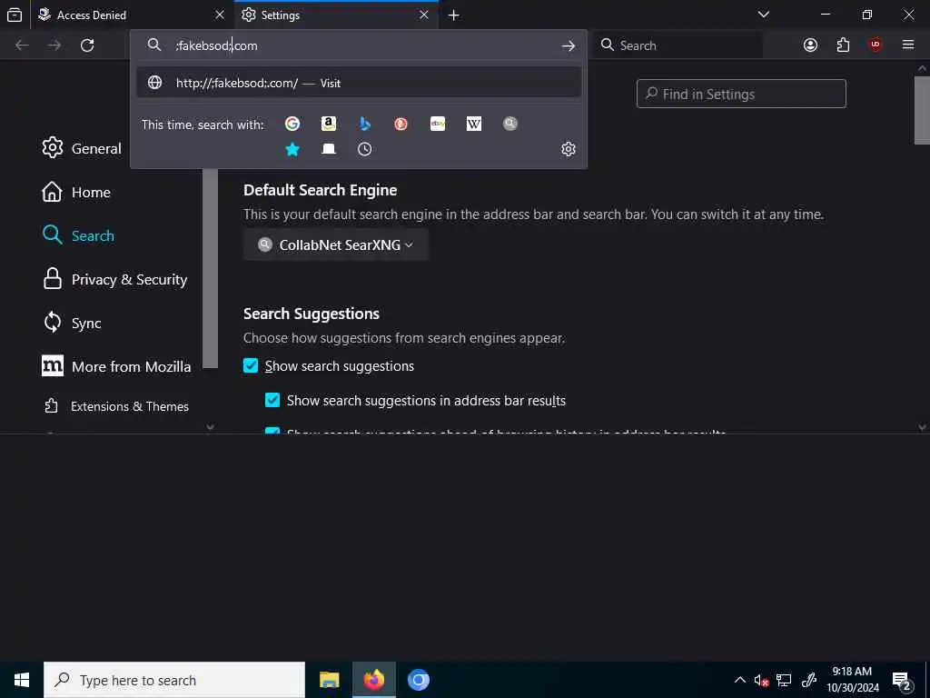Viewport: 930px width, 698px height.
Task: Open More from Mozilla
Action: tap(116, 367)
